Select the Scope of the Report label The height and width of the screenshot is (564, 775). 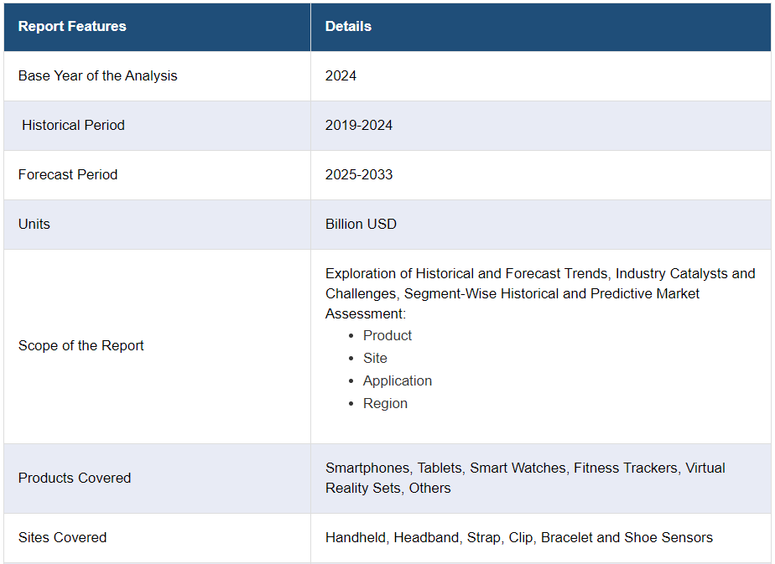[x=81, y=346]
